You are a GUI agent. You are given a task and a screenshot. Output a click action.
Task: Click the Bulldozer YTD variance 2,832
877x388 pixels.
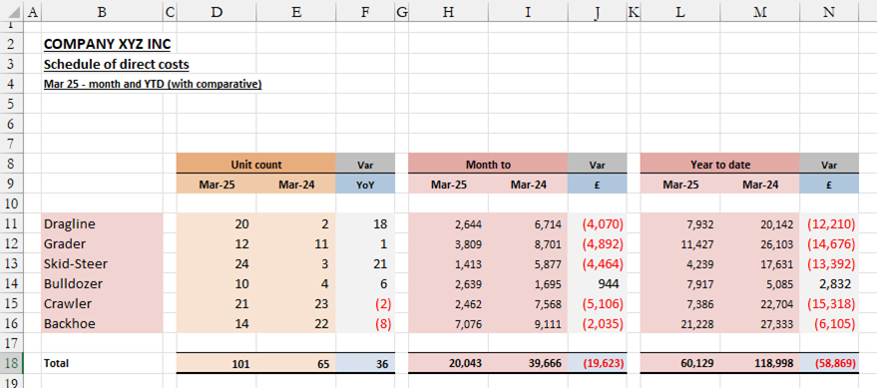(x=829, y=283)
